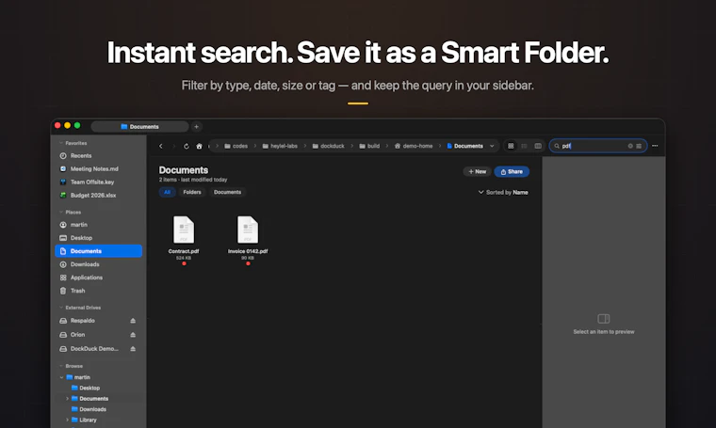Open Budget 2026.xlsx from Favorites

pyautogui.click(x=99, y=195)
